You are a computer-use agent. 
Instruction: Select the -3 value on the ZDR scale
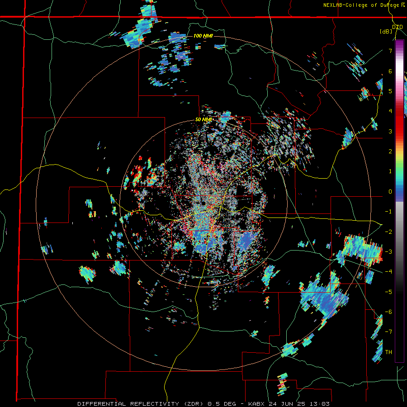388,252
